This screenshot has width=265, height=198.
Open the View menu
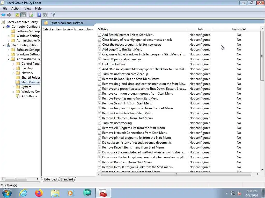point(28,9)
